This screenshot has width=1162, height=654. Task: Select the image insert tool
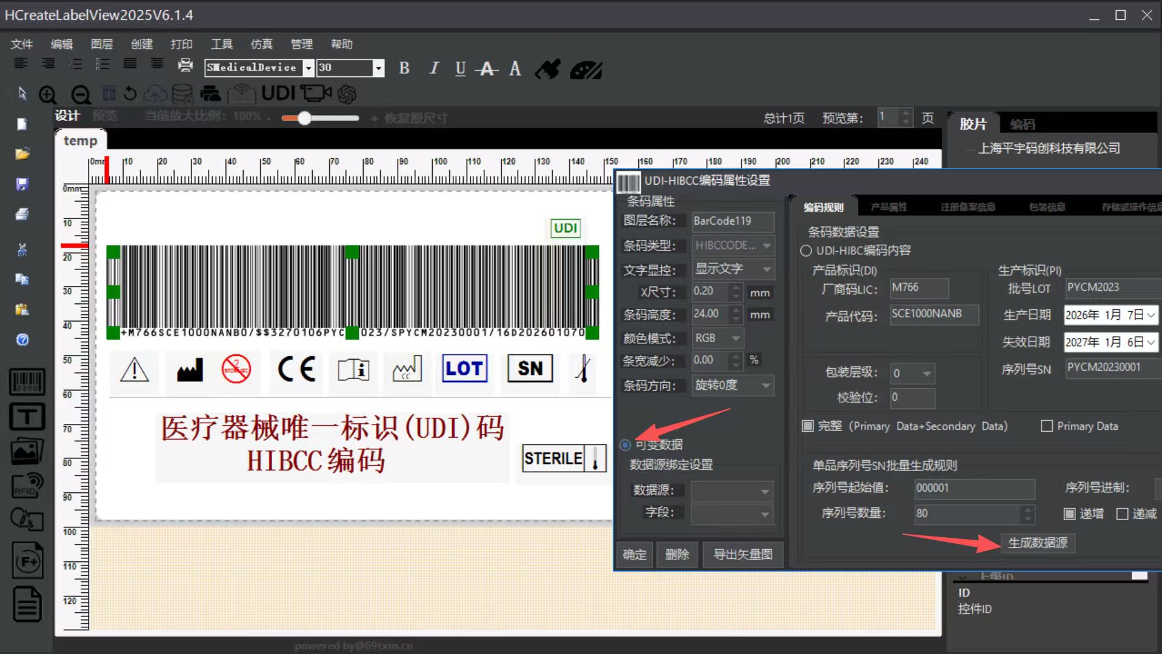pyautogui.click(x=27, y=451)
